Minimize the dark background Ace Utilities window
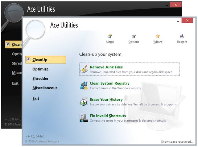This screenshot has height=147, width=198. click(167, 6)
